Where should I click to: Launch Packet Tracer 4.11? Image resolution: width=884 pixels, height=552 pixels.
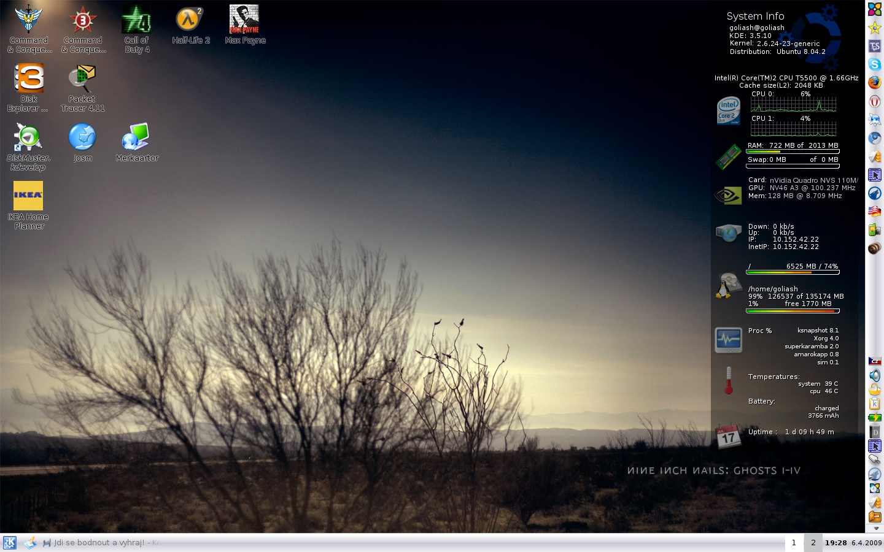tap(82, 79)
